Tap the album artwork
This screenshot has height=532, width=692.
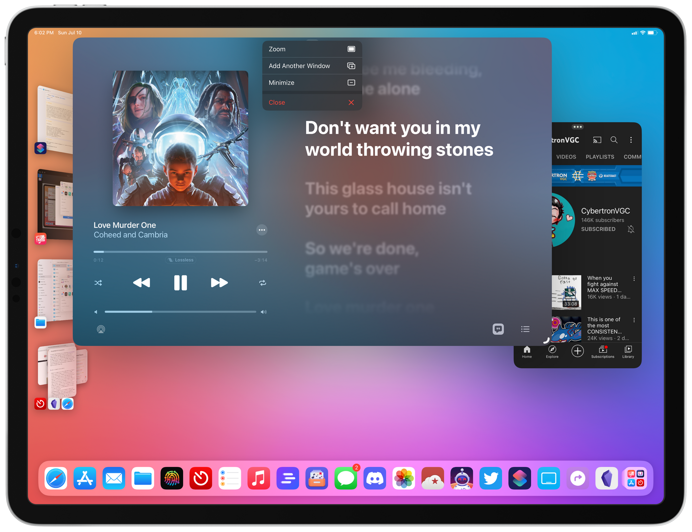pyautogui.click(x=180, y=138)
